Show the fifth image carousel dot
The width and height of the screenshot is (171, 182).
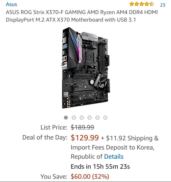[98, 117]
